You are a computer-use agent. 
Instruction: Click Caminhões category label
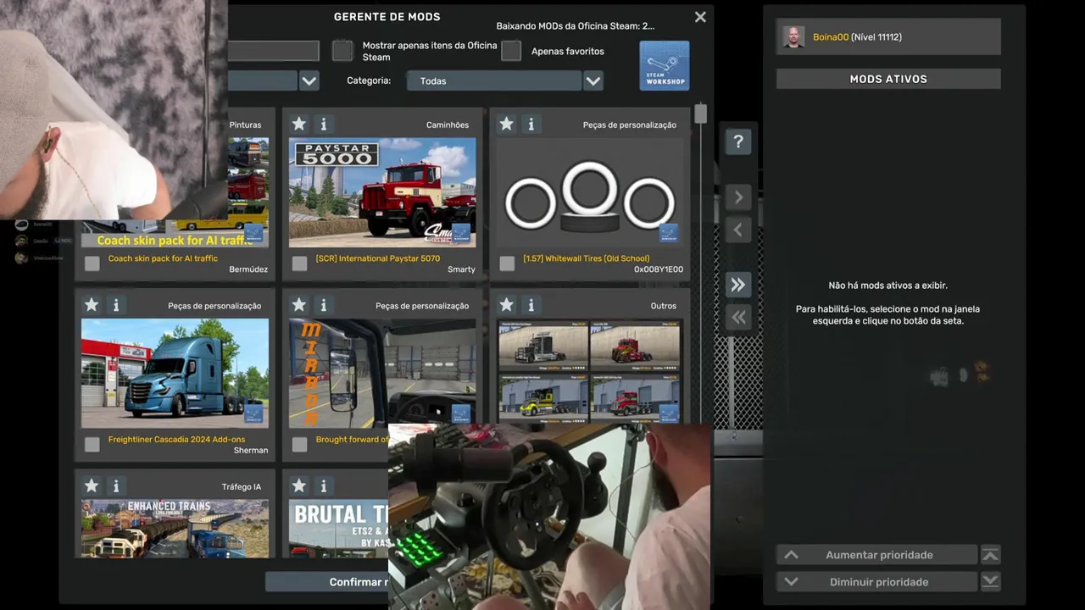tap(448, 125)
